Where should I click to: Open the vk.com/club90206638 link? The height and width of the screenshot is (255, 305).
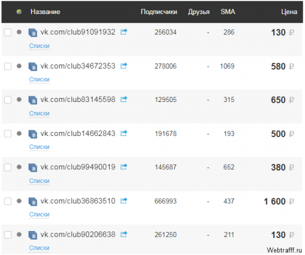tap(77, 234)
